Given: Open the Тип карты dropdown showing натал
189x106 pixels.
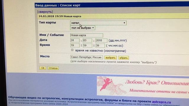Looking at the screenshot, I should click(98, 23).
